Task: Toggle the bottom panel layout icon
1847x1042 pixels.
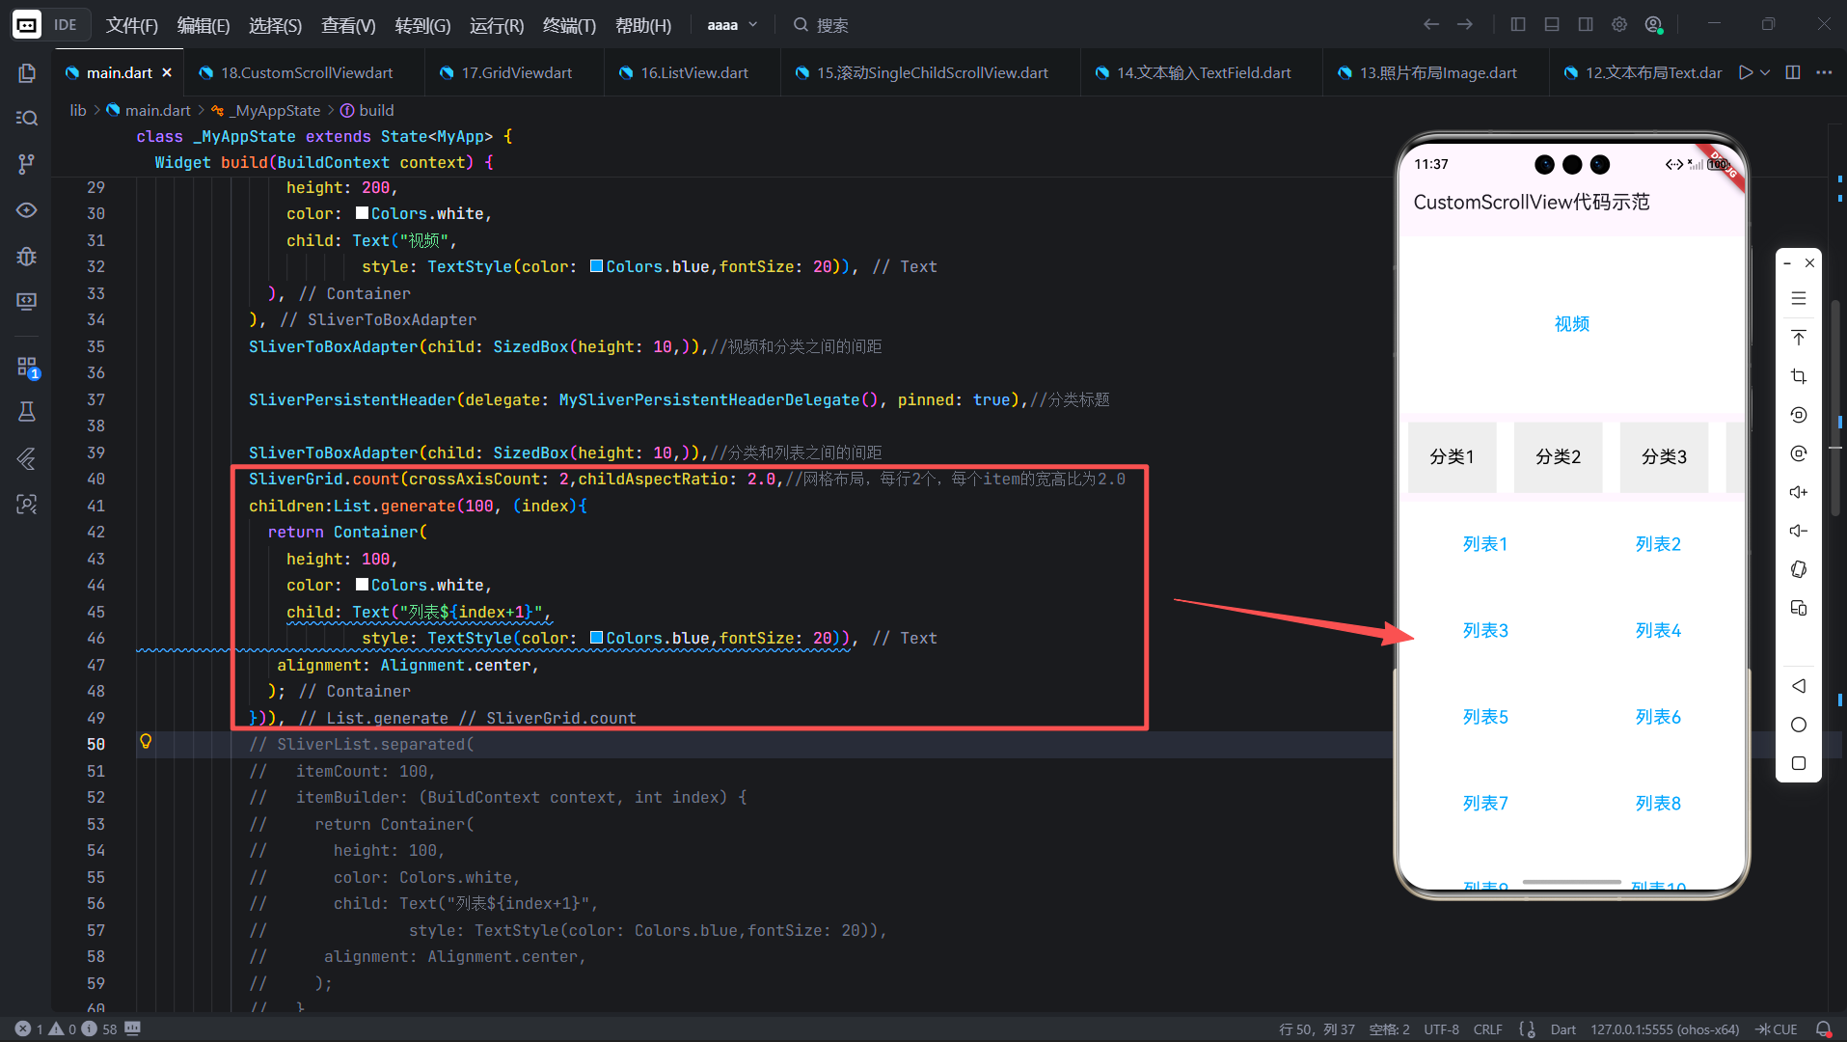Action: [1552, 24]
